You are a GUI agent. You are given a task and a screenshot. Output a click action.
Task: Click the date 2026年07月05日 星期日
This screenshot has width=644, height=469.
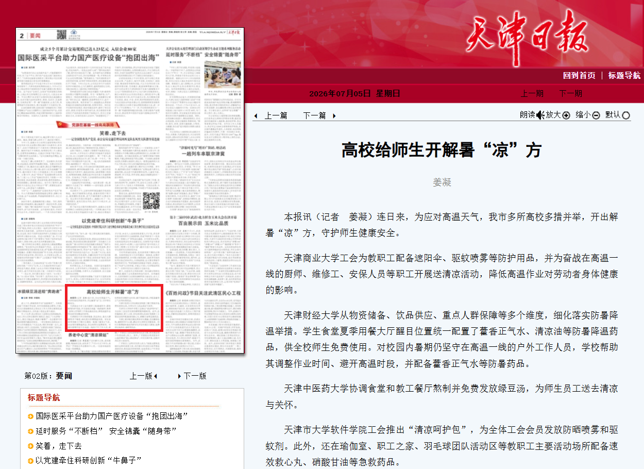point(354,93)
